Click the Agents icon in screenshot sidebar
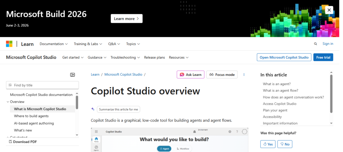Image resolution: width=343 pixels, height=152 pixels. tap(96, 148)
